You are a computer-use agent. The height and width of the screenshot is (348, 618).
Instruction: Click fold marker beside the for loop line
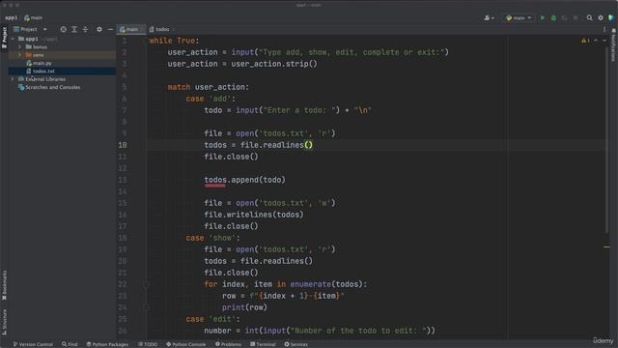[x=146, y=284]
